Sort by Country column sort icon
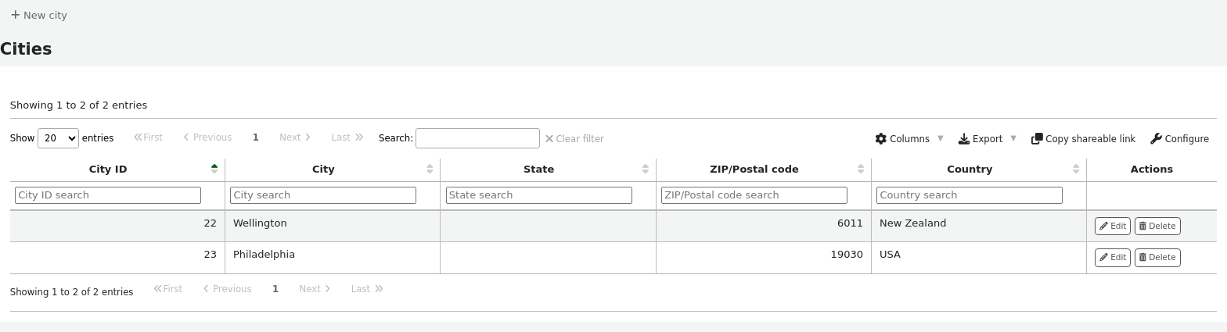1227x332 pixels. click(1076, 169)
